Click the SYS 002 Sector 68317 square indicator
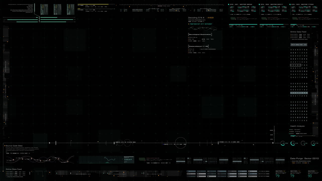Screen dimensions: 322x181 click(259, 4)
